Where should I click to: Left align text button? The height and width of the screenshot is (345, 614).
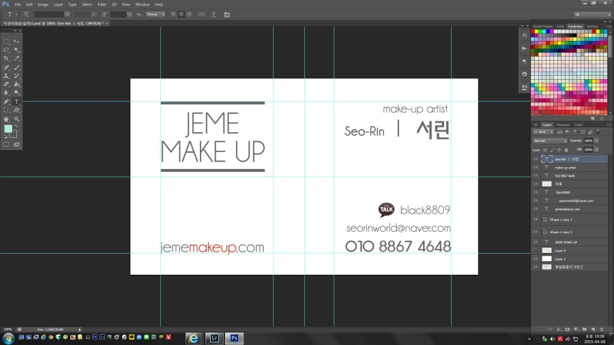(x=173, y=14)
